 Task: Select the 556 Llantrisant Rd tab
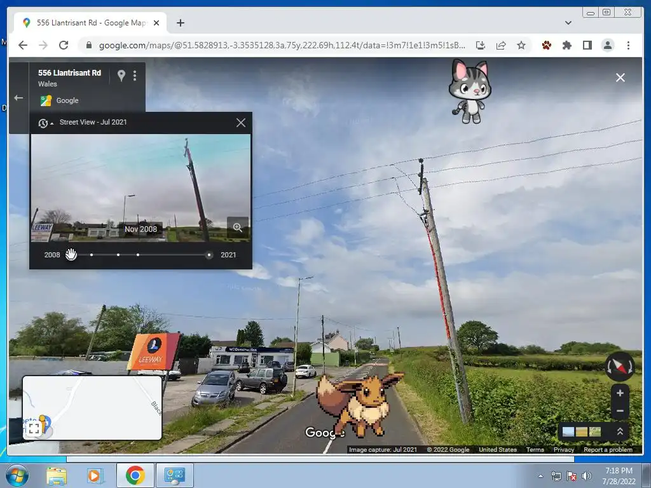[x=90, y=23]
